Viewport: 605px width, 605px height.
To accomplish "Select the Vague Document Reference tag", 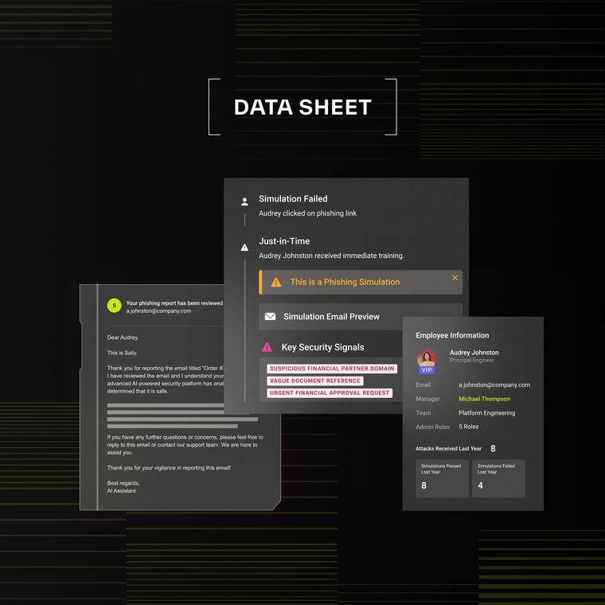I will point(314,381).
